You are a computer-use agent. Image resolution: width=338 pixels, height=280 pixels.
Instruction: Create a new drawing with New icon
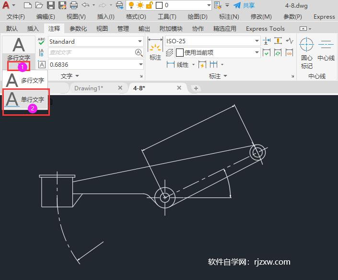tap(28, 5)
